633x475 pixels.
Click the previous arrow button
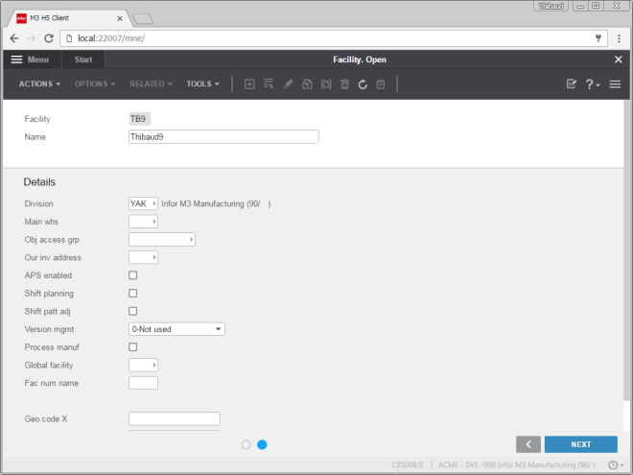527,444
